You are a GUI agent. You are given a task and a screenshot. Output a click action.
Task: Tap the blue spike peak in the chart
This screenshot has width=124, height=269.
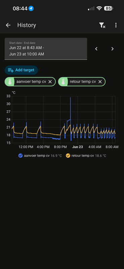(70, 98)
